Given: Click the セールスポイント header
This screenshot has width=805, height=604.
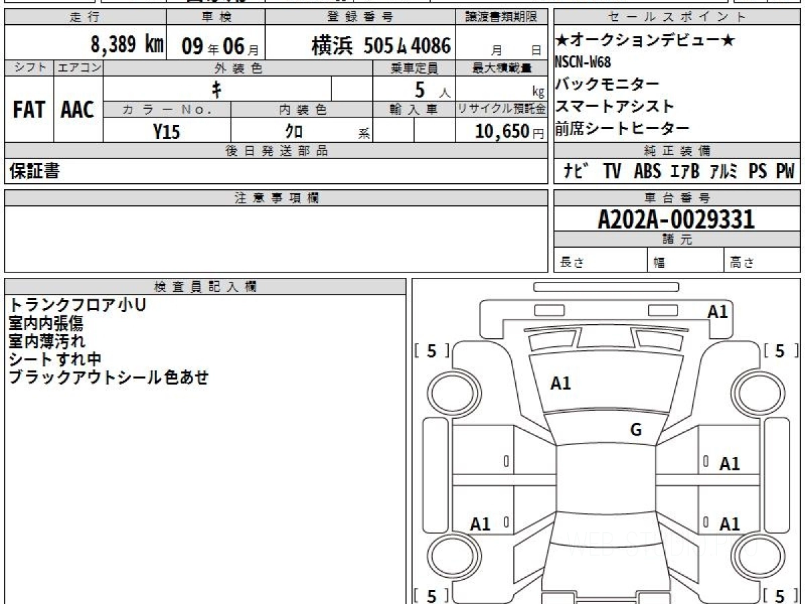Looking at the screenshot, I should click(678, 17).
